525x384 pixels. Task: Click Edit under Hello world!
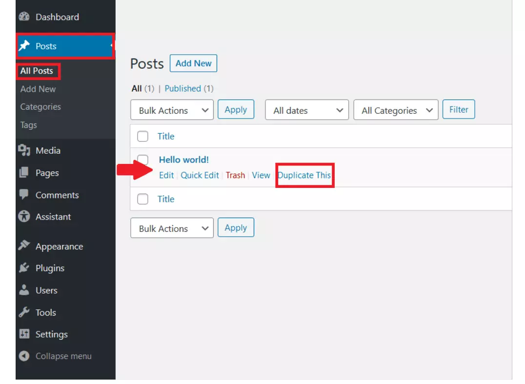(166, 176)
